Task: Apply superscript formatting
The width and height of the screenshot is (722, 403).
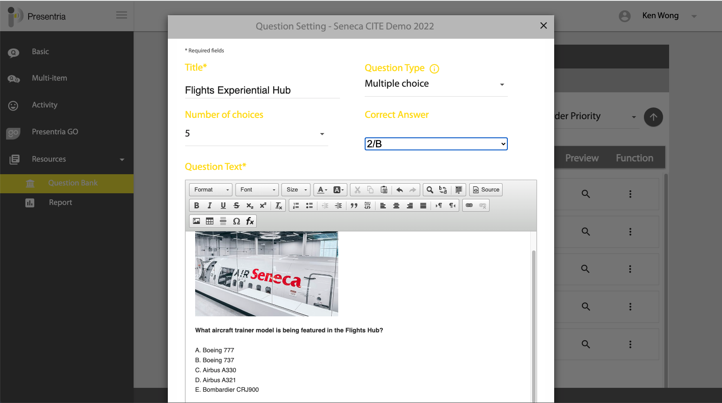Action: click(263, 205)
